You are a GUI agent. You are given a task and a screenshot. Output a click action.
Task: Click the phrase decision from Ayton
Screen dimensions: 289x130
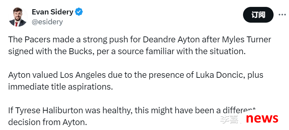point(47,122)
